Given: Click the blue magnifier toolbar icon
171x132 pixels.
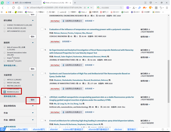Looking at the screenshot, I should pos(139,8).
